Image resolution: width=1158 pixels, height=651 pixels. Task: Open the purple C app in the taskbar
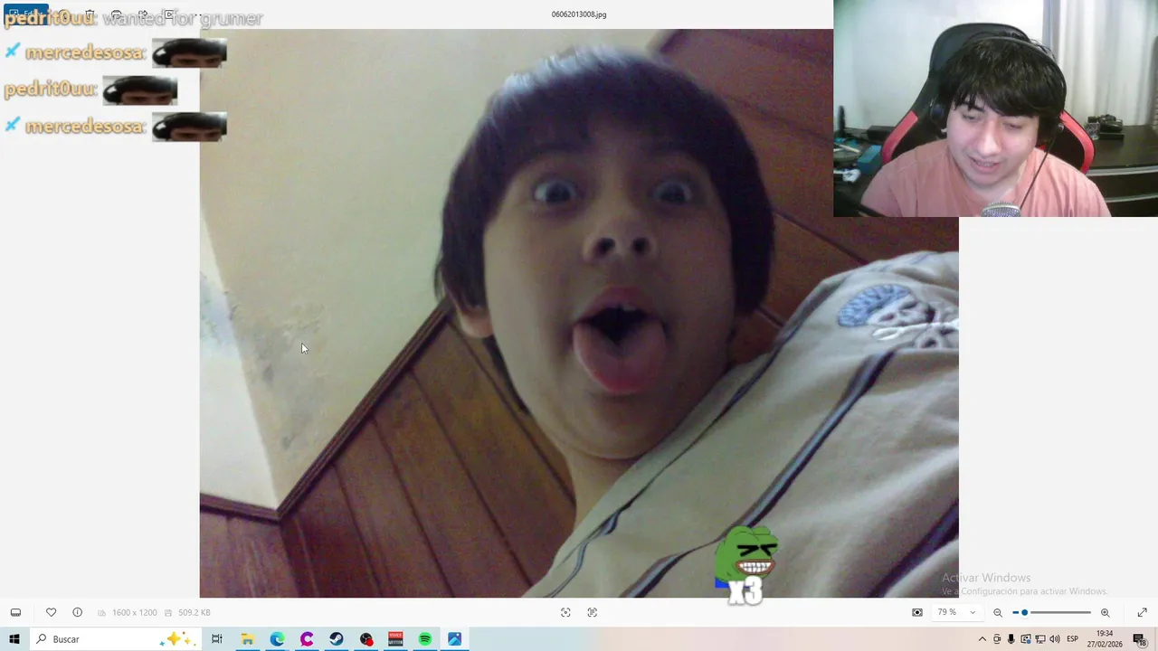coord(307,639)
